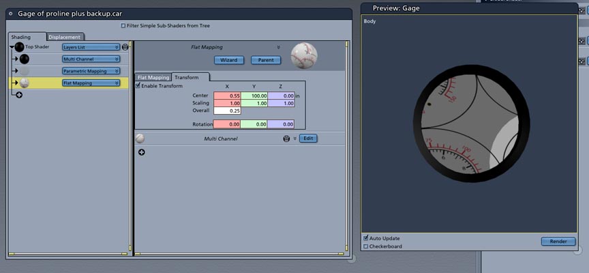The image size is (589, 273).
Task: Toggle Filter Simple Sub-Shaders from Tree checkbox
Action: click(123, 26)
